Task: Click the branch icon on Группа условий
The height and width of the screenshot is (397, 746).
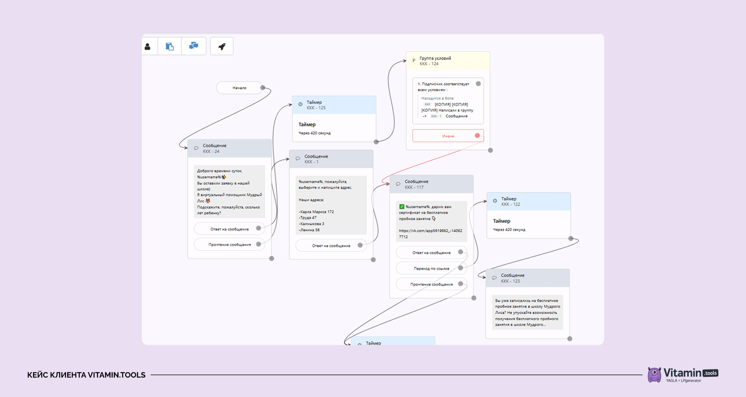Action: pos(414,60)
